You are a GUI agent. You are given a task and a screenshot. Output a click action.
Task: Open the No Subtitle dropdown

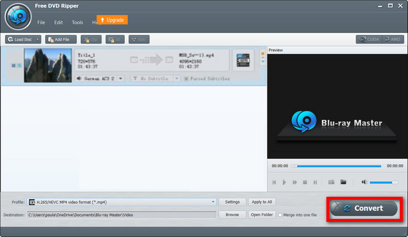click(x=177, y=79)
